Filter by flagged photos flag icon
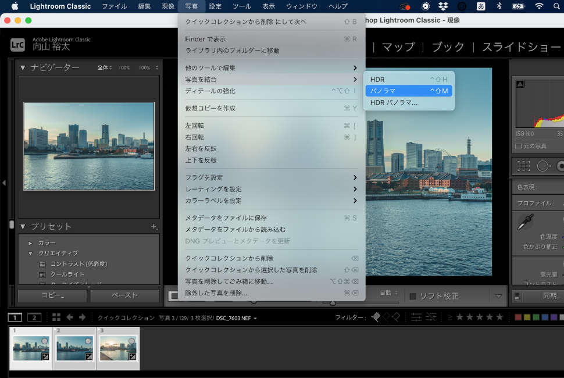564x378 pixels. pos(376,317)
